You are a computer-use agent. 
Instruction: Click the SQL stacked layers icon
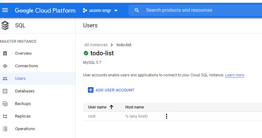[x=5, y=25]
